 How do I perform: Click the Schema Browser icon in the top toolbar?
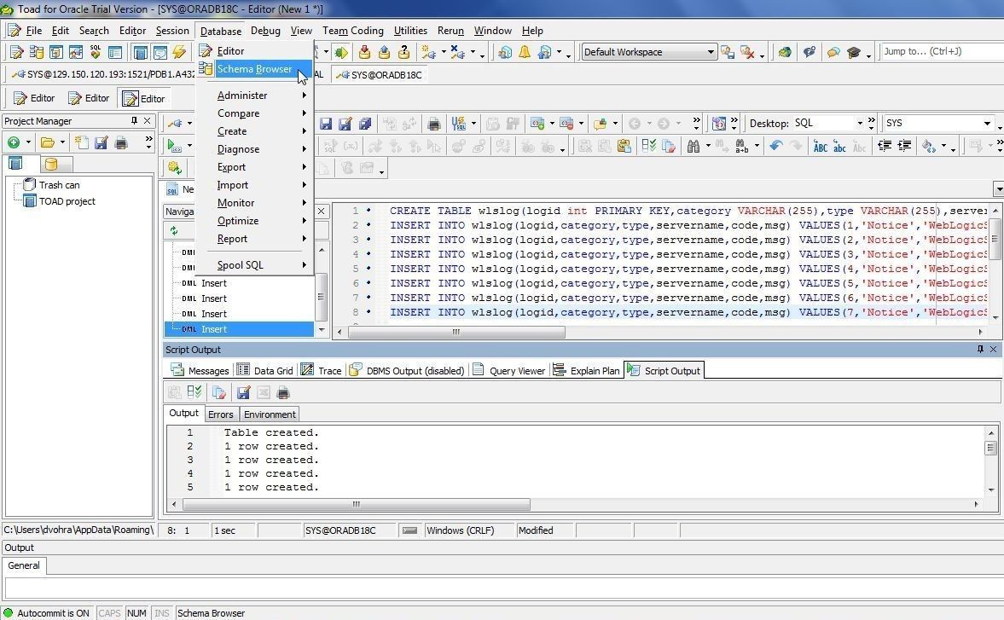(37, 52)
